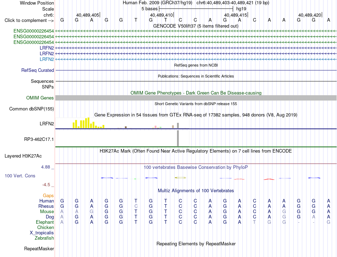Click the red negative PhyloP peak
The image size is (337, 257).
269,179
